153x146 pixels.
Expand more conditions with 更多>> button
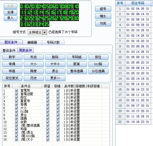[55, 78]
